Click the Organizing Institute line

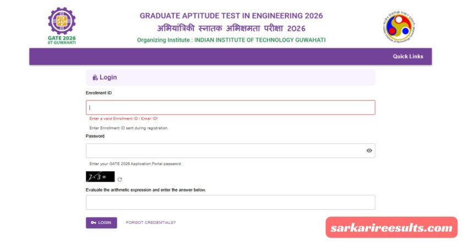(231, 40)
